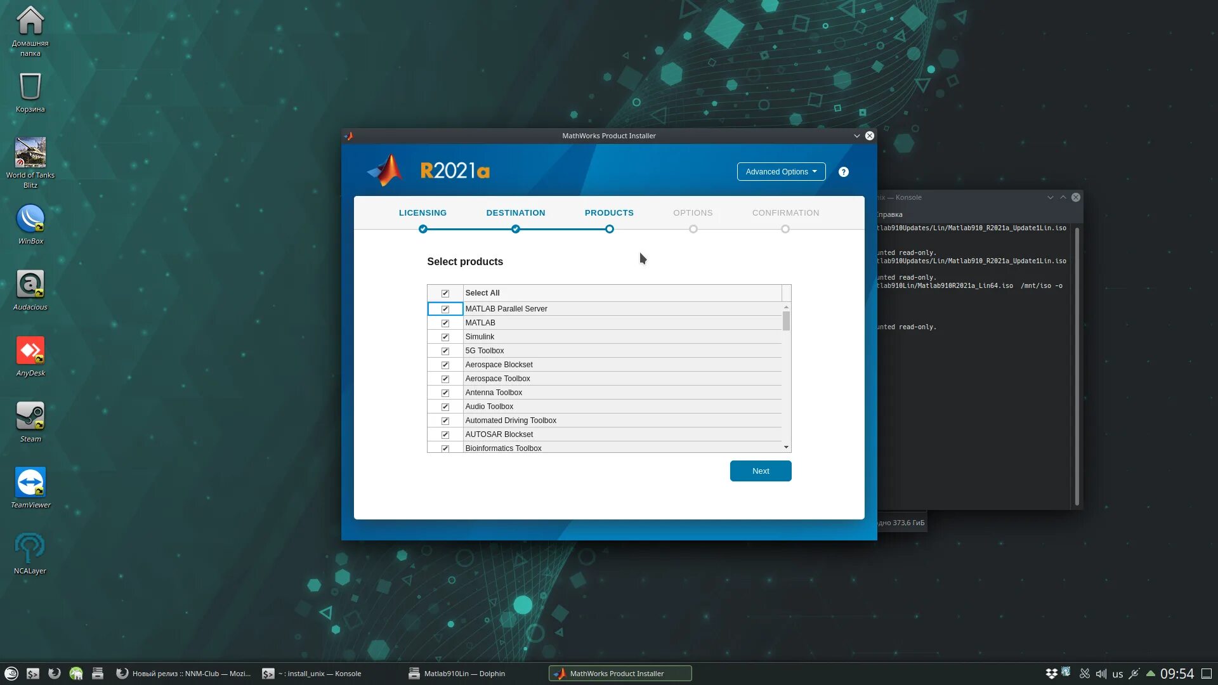The image size is (1218, 685).
Task: Launch Audacious desktop icon
Action: [30, 290]
